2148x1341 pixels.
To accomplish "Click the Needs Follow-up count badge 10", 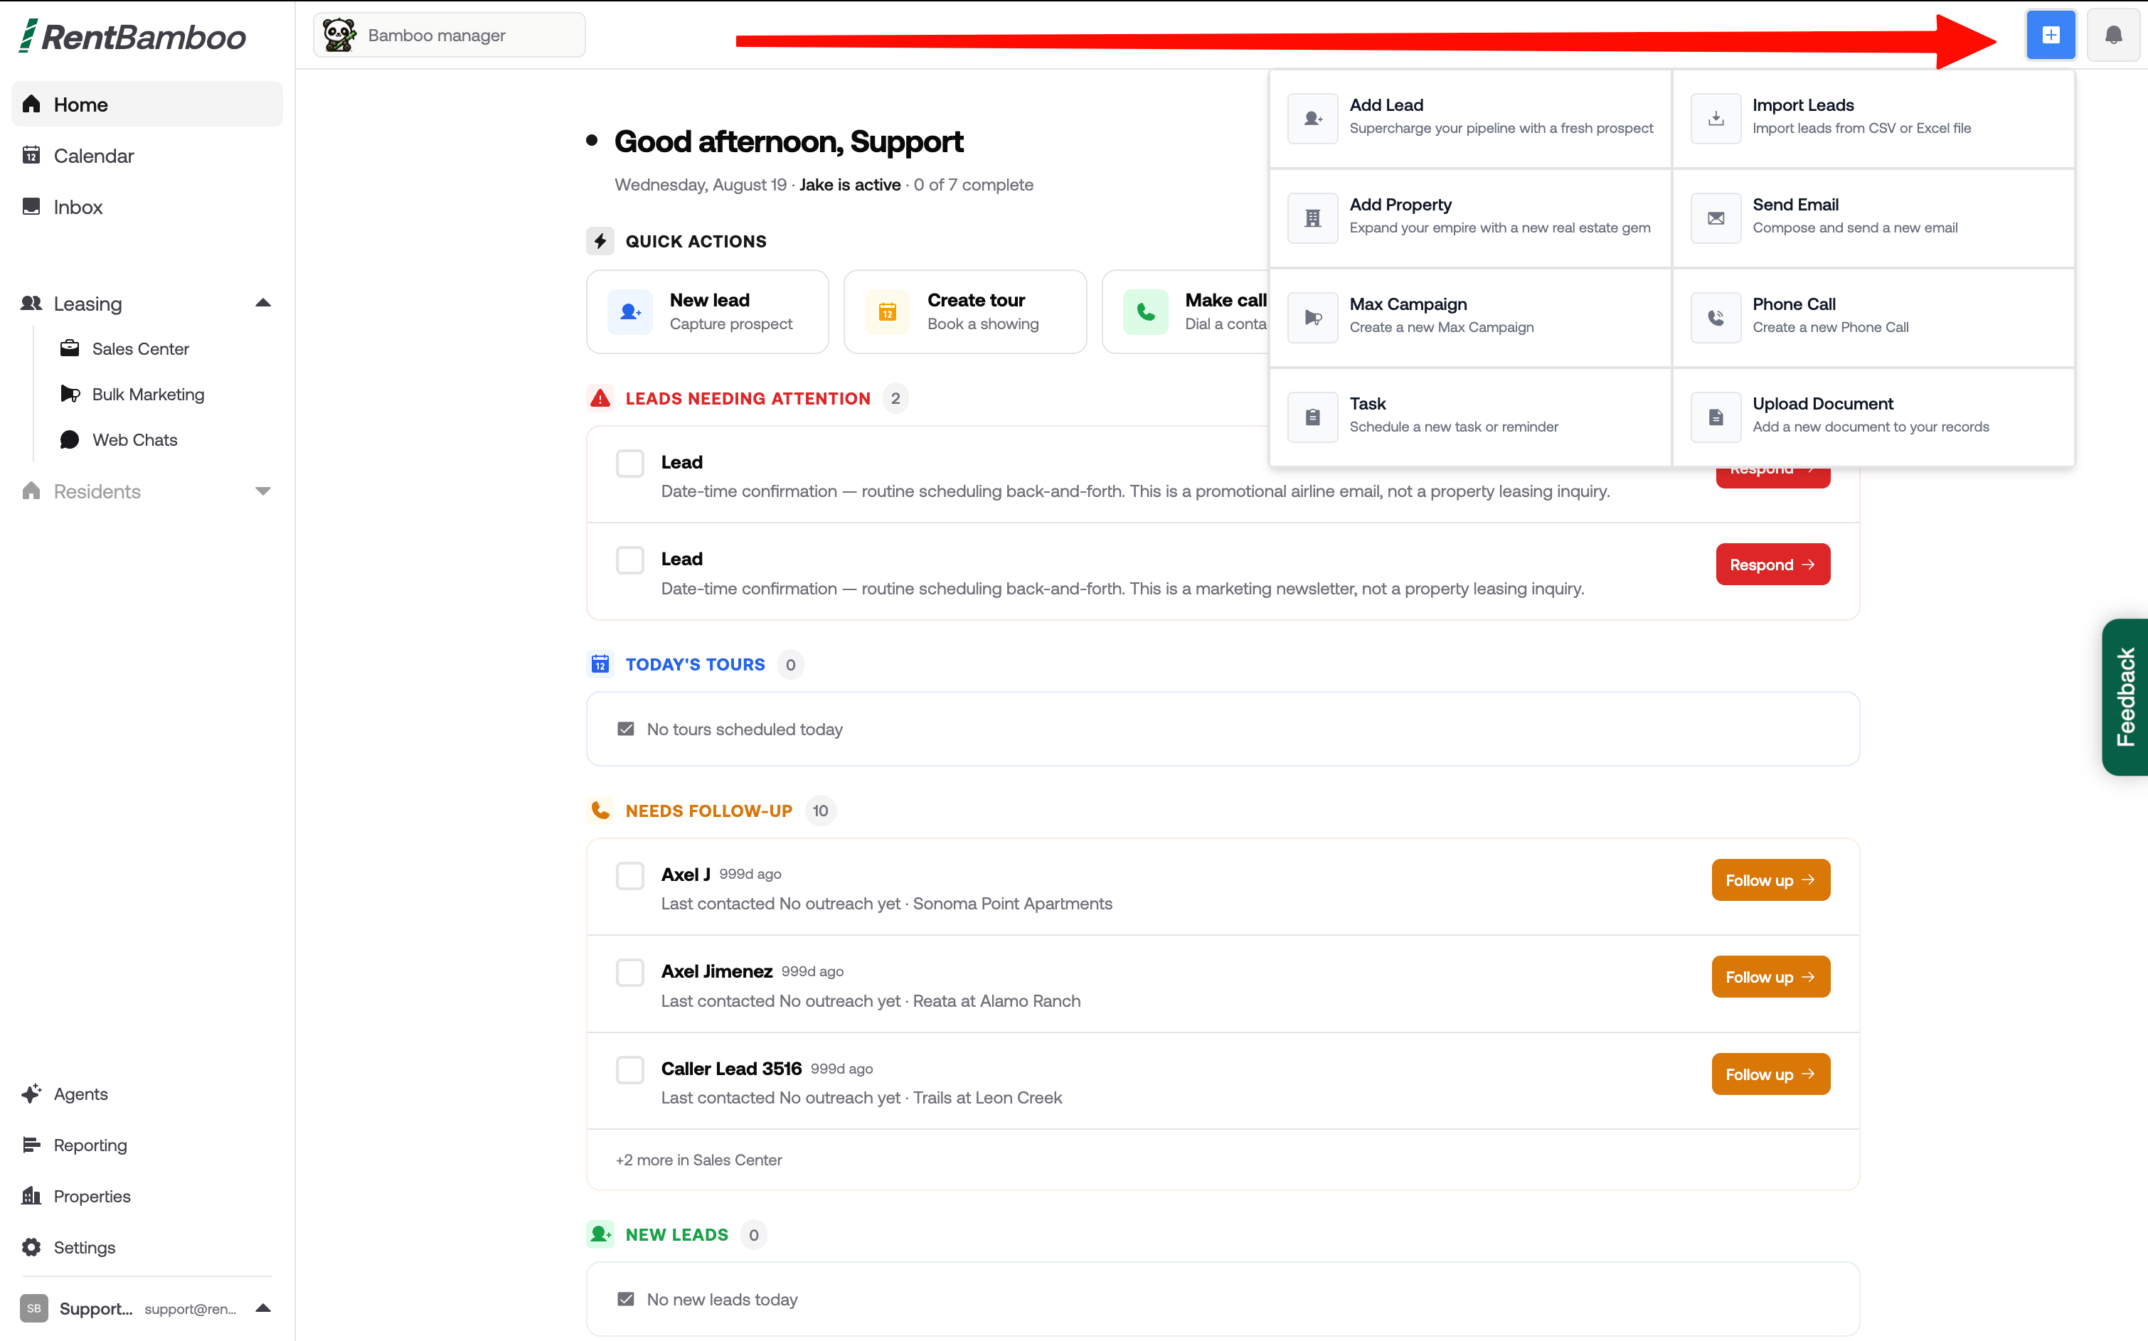I will [821, 811].
